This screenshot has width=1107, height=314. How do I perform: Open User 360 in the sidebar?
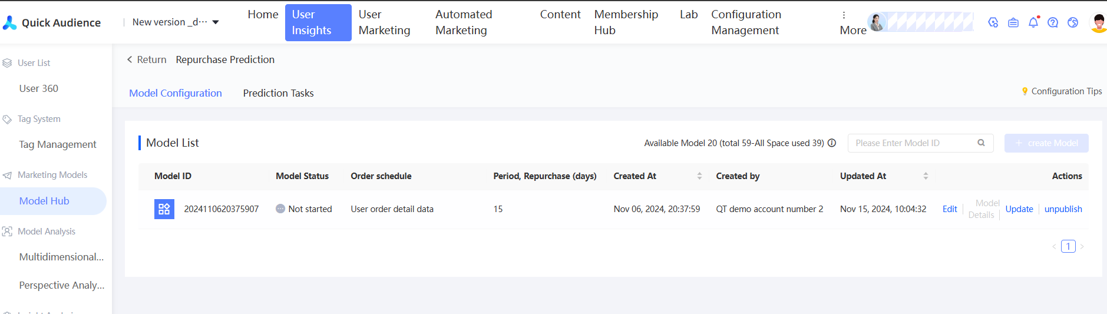(38, 88)
